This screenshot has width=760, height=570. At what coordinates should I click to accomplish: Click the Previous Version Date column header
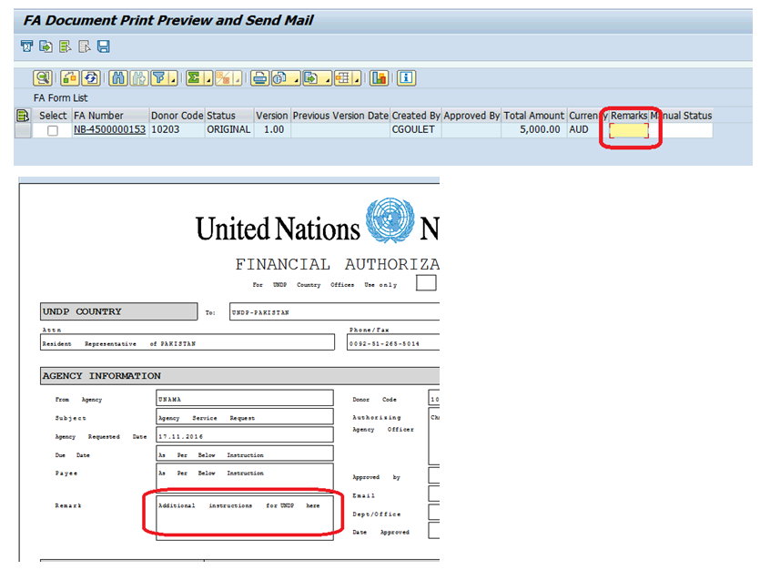point(340,116)
